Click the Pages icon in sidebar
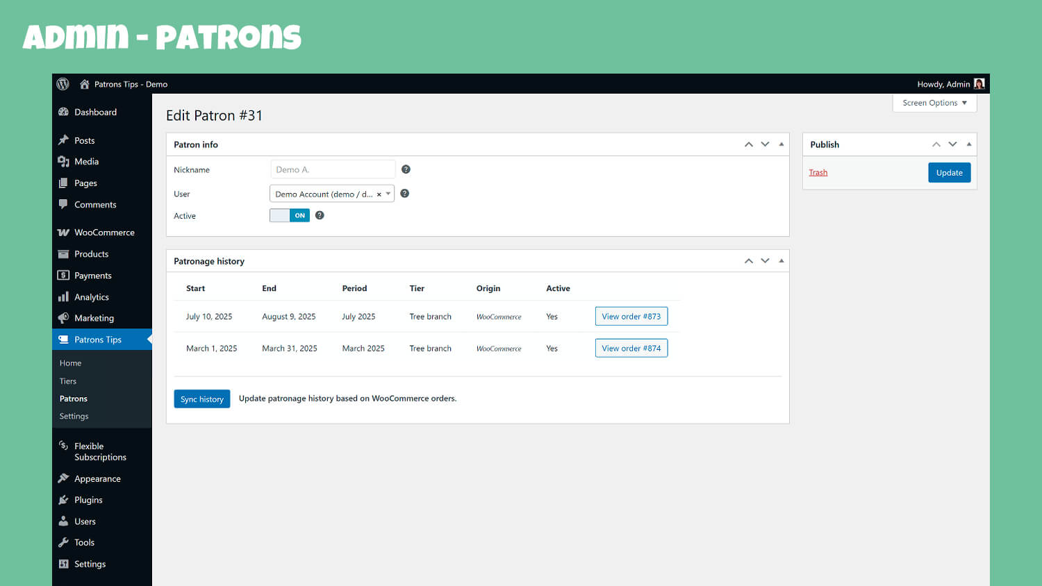Screen dimensions: 1042x586 pyautogui.click(x=63, y=183)
